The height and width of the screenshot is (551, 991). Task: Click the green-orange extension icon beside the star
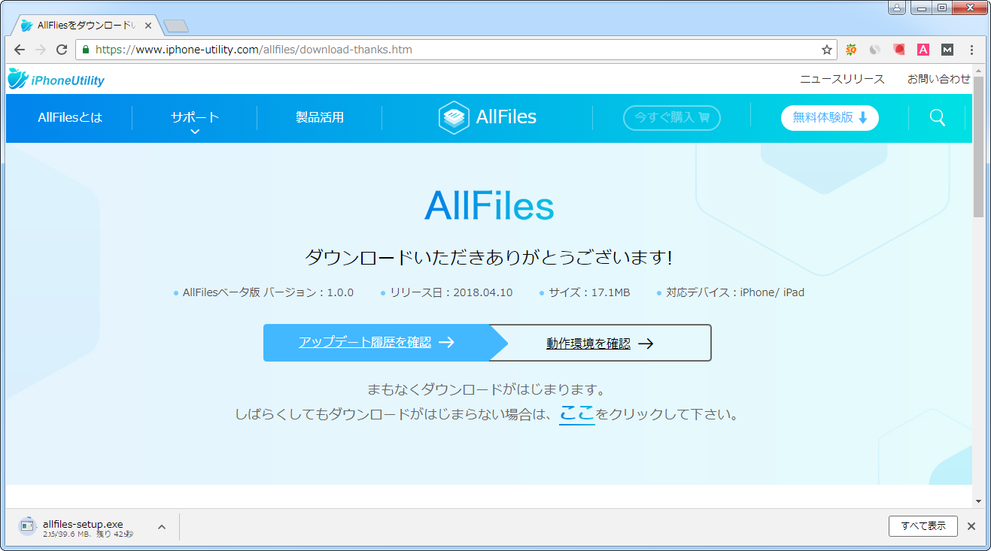tap(851, 50)
